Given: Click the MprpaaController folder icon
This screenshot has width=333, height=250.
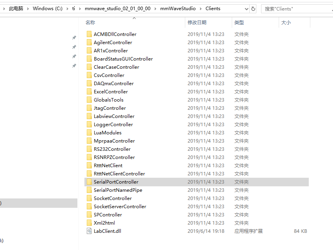Looking at the screenshot, I should click(89, 141).
